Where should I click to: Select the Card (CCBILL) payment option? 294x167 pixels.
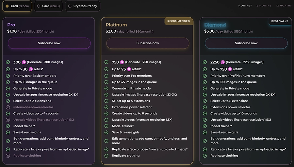pyautogui.click(x=48, y=6)
